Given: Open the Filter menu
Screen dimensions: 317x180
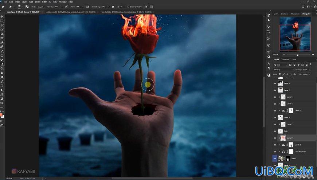Looking at the screenshot, I should point(44,1).
